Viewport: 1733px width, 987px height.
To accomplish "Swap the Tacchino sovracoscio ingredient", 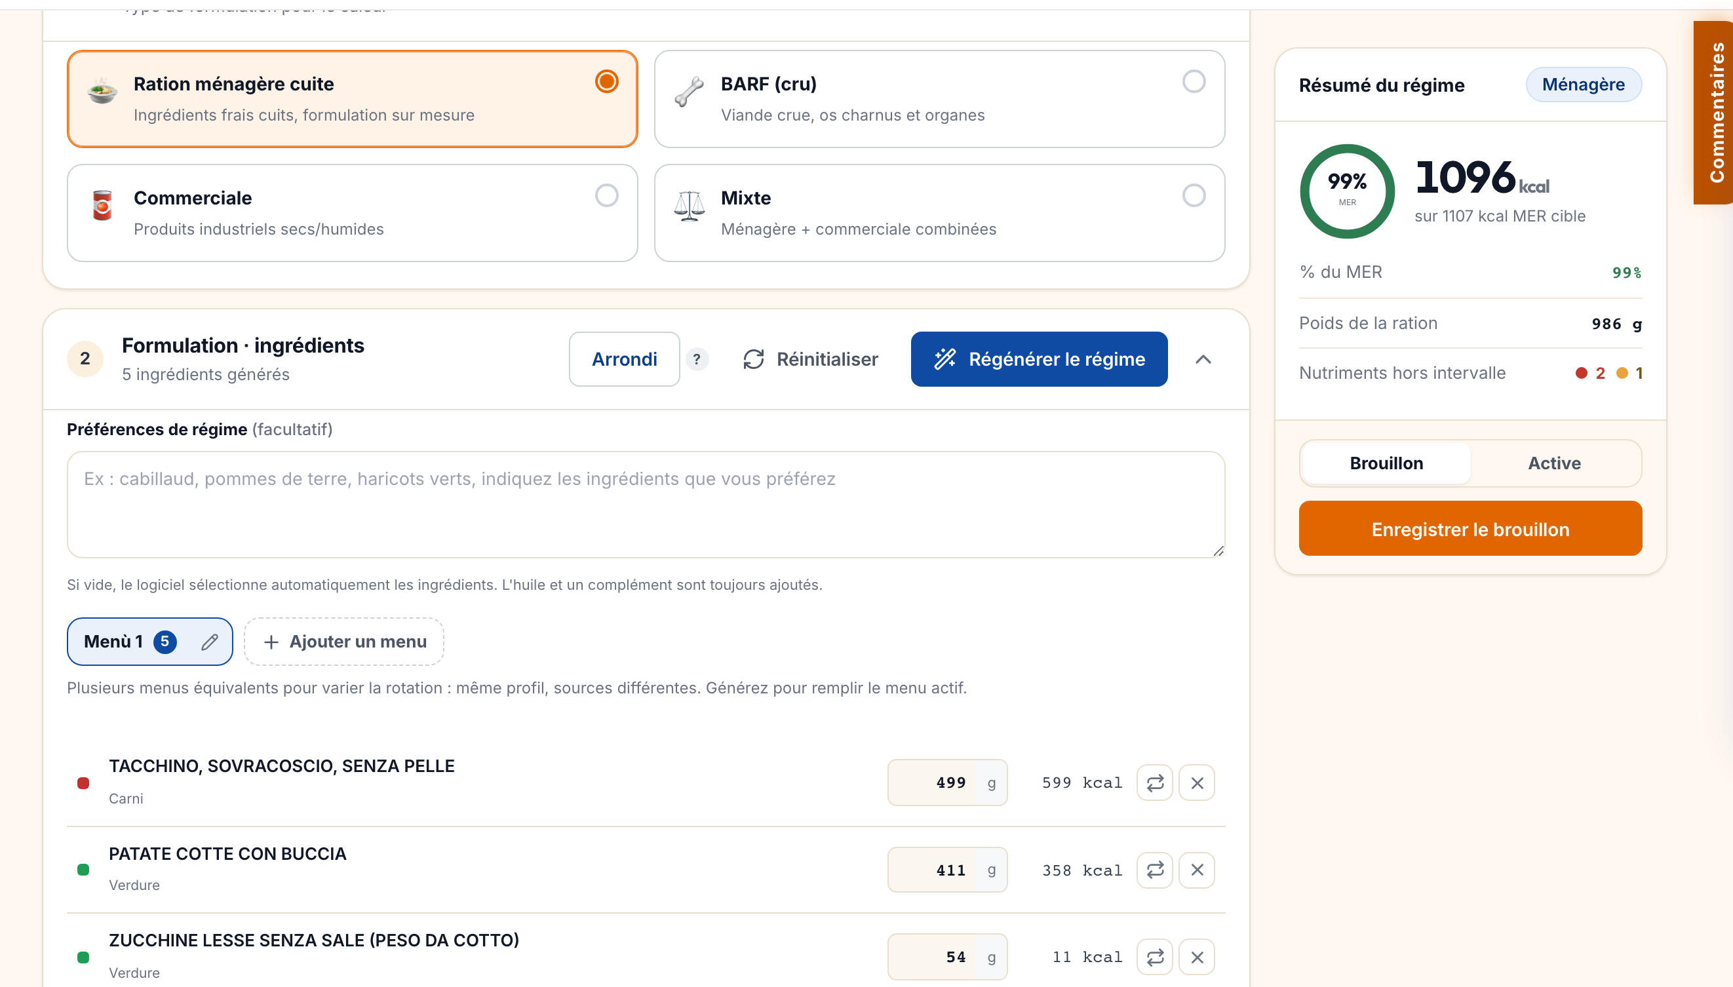I will [1154, 783].
